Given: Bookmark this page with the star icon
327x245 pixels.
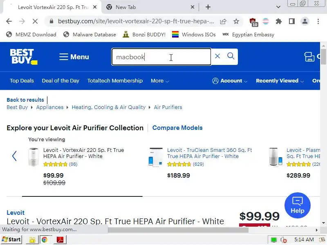Looking at the screenshot, I should coord(236,21).
